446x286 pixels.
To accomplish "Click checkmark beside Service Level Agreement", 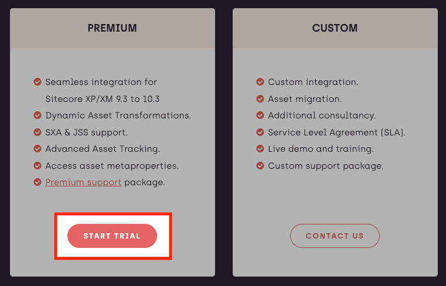I will (x=260, y=132).
